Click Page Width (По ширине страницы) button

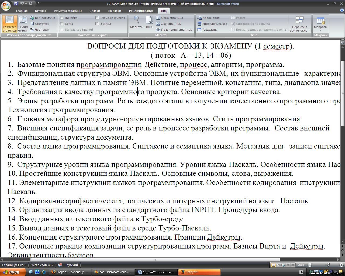pos(174,30)
